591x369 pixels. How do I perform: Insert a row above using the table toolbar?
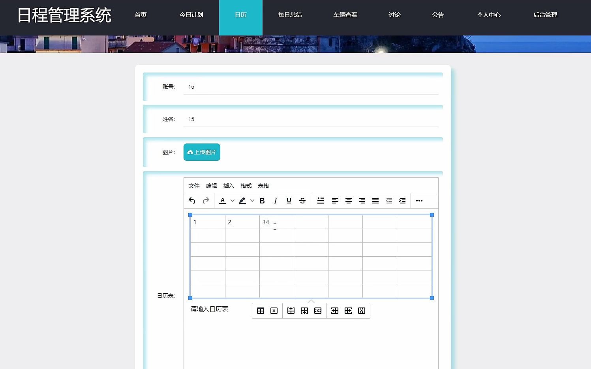coord(291,311)
